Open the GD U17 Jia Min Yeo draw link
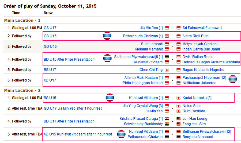Viewport: 241px width, 143px height. coord(73,108)
